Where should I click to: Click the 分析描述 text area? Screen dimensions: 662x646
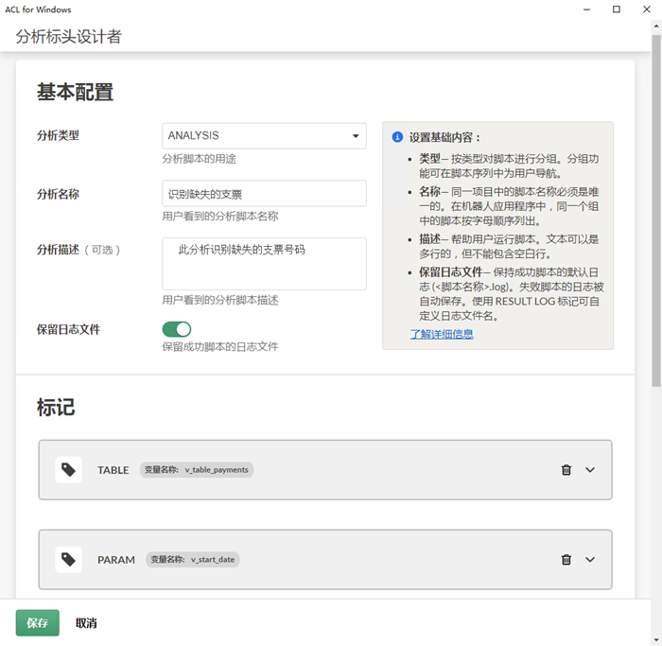[x=264, y=263]
